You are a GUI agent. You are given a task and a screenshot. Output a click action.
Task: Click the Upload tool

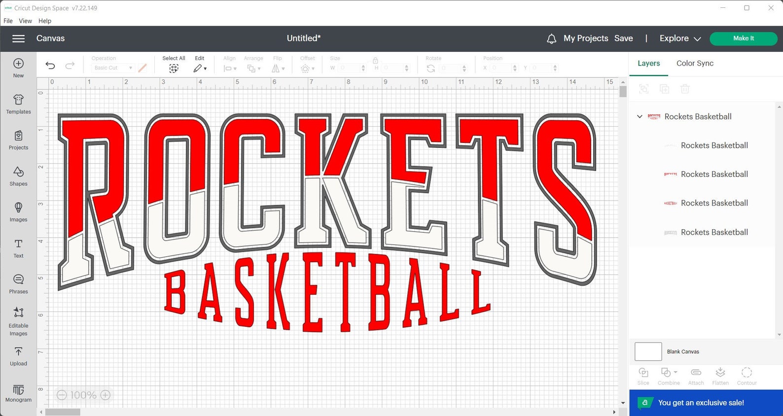pos(18,356)
